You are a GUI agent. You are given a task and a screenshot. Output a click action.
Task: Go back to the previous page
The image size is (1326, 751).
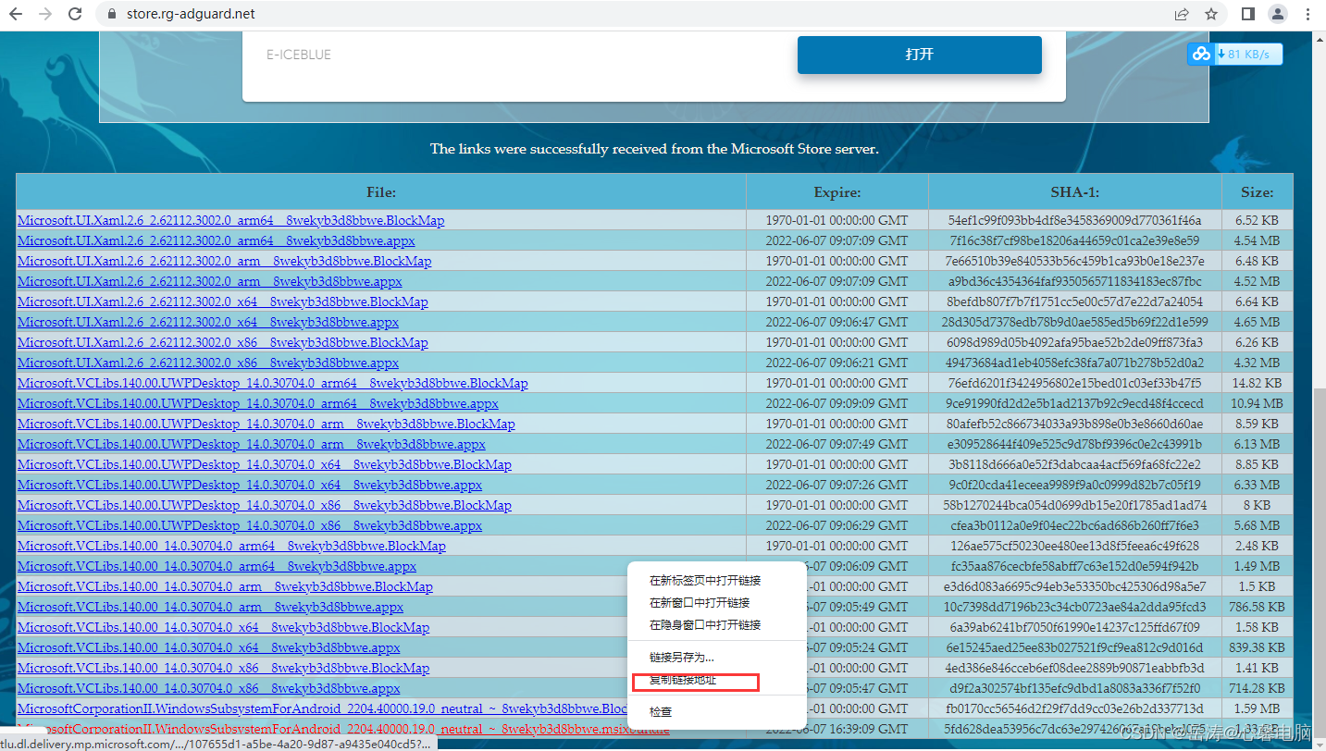[16, 14]
